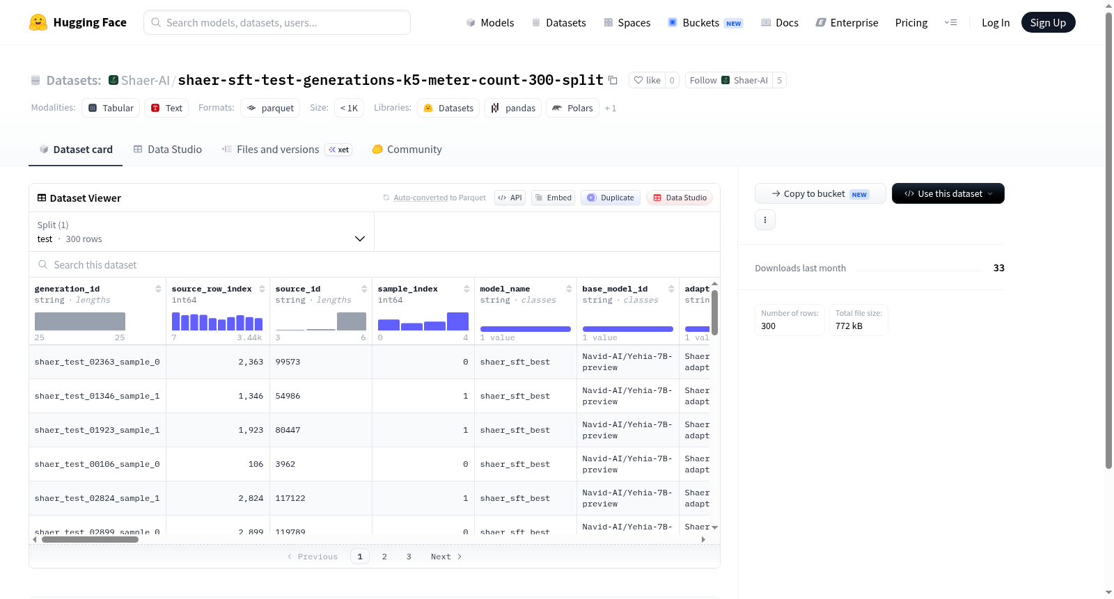This screenshot has width=1114, height=599.
Task: Show the +1 more libraries
Action: coord(611,108)
